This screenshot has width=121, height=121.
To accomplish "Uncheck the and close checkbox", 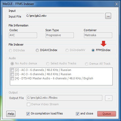I will 77,114.
